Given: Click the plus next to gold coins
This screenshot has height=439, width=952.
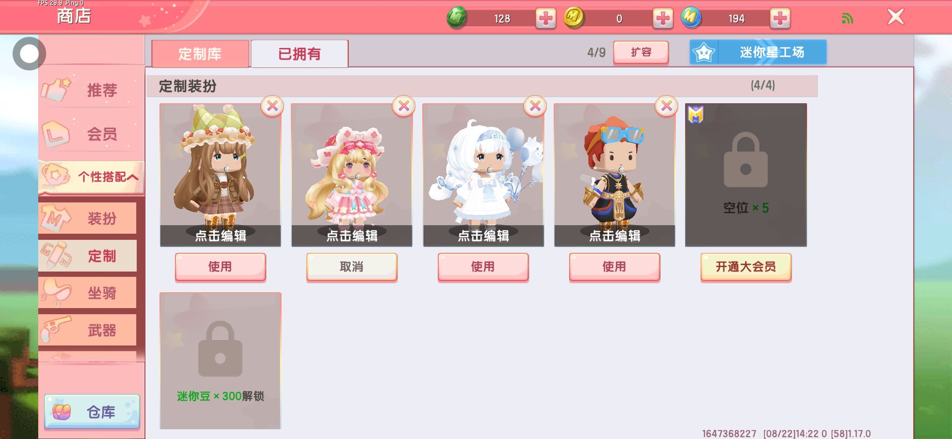Looking at the screenshot, I should [x=663, y=18].
